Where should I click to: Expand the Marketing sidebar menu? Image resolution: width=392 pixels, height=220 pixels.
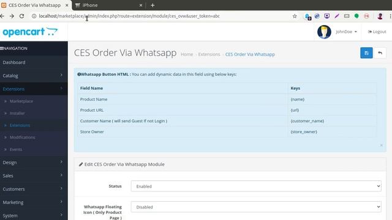(34, 202)
